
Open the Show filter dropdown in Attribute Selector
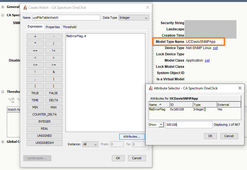155,125
